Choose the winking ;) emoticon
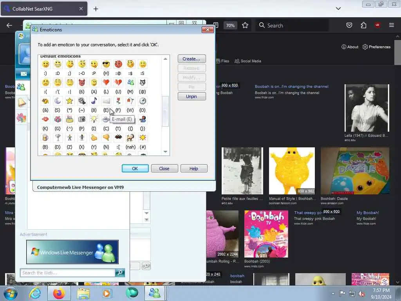401x301 pixels. [70, 64]
